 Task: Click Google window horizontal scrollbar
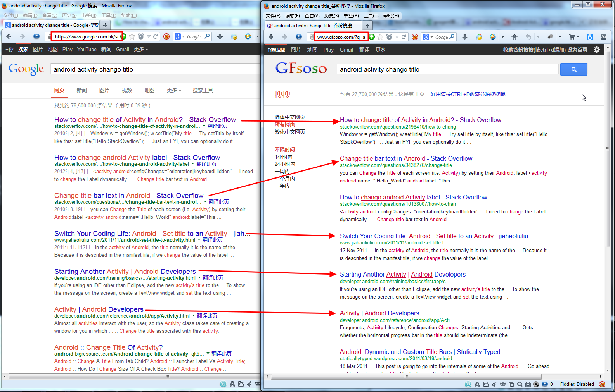pos(134,376)
